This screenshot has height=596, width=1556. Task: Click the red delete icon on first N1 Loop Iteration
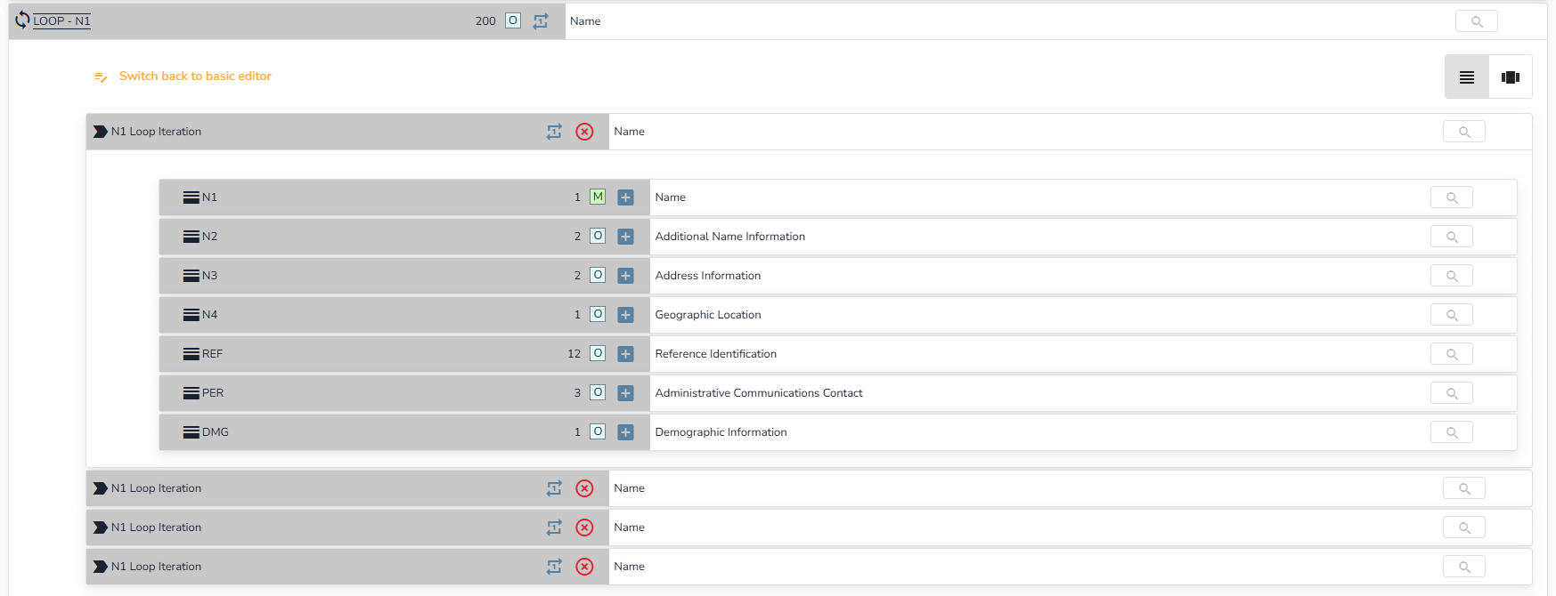coord(584,132)
